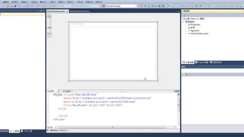Expand the App.xaml node
The height and width of the screenshot is (137, 244).
186,30
